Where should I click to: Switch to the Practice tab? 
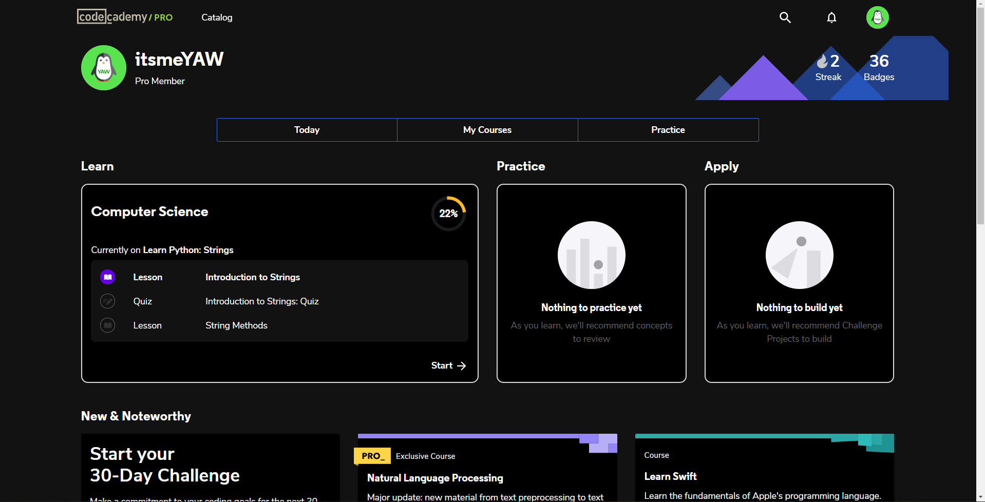pyautogui.click(x=668, y=129)
